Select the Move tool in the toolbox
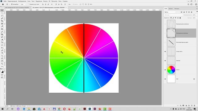198x111 pixels. (2, 10)
